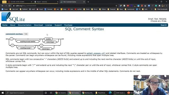
Task: Expand the Videos bookmarks folder
Action: [x=102, y=9]
